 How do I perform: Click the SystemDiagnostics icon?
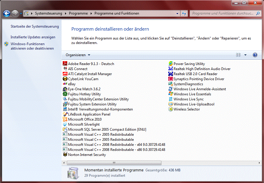coord(171,84)
